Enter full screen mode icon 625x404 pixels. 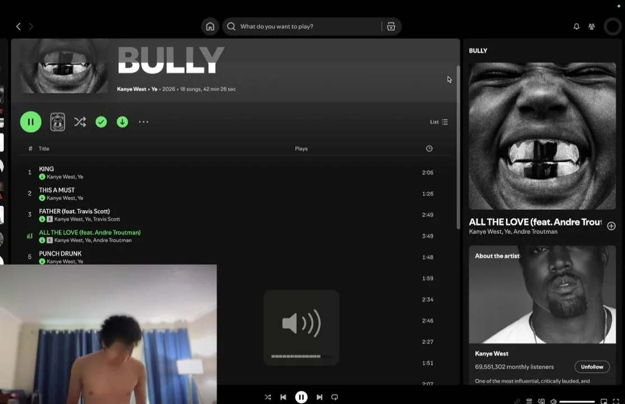(616, 401)
